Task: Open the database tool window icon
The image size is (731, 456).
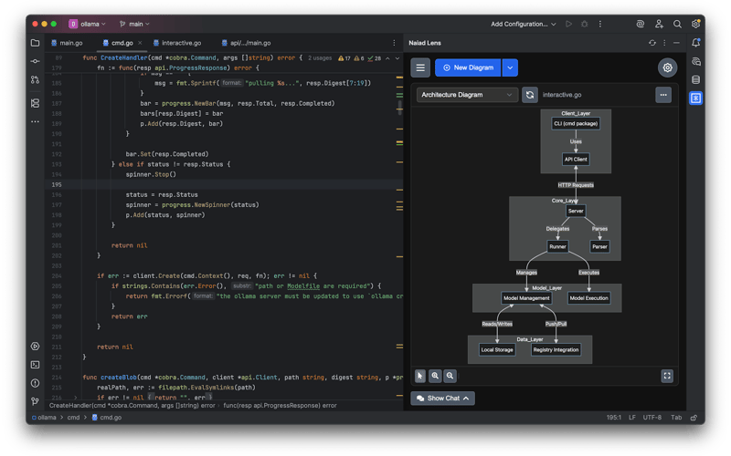Action: pyautogui.click(x=696, y=79)
